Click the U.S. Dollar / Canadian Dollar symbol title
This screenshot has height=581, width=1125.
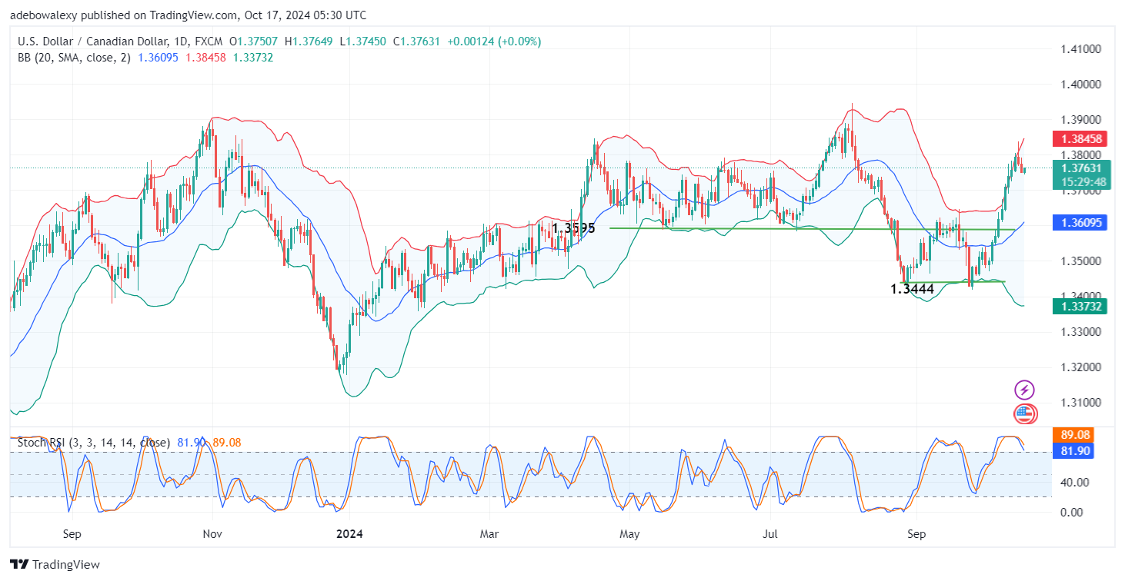click(x=97, y=41)
